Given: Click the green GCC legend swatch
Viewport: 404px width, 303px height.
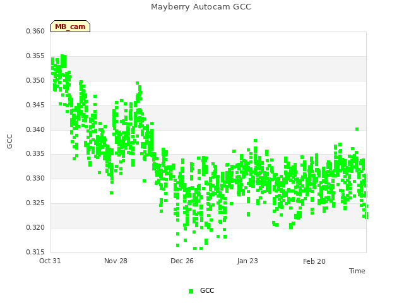Looking at the screenshot, I should tap(191, 291).
